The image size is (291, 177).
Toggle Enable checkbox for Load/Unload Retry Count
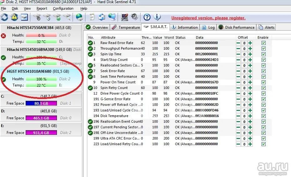coord(263,144)
